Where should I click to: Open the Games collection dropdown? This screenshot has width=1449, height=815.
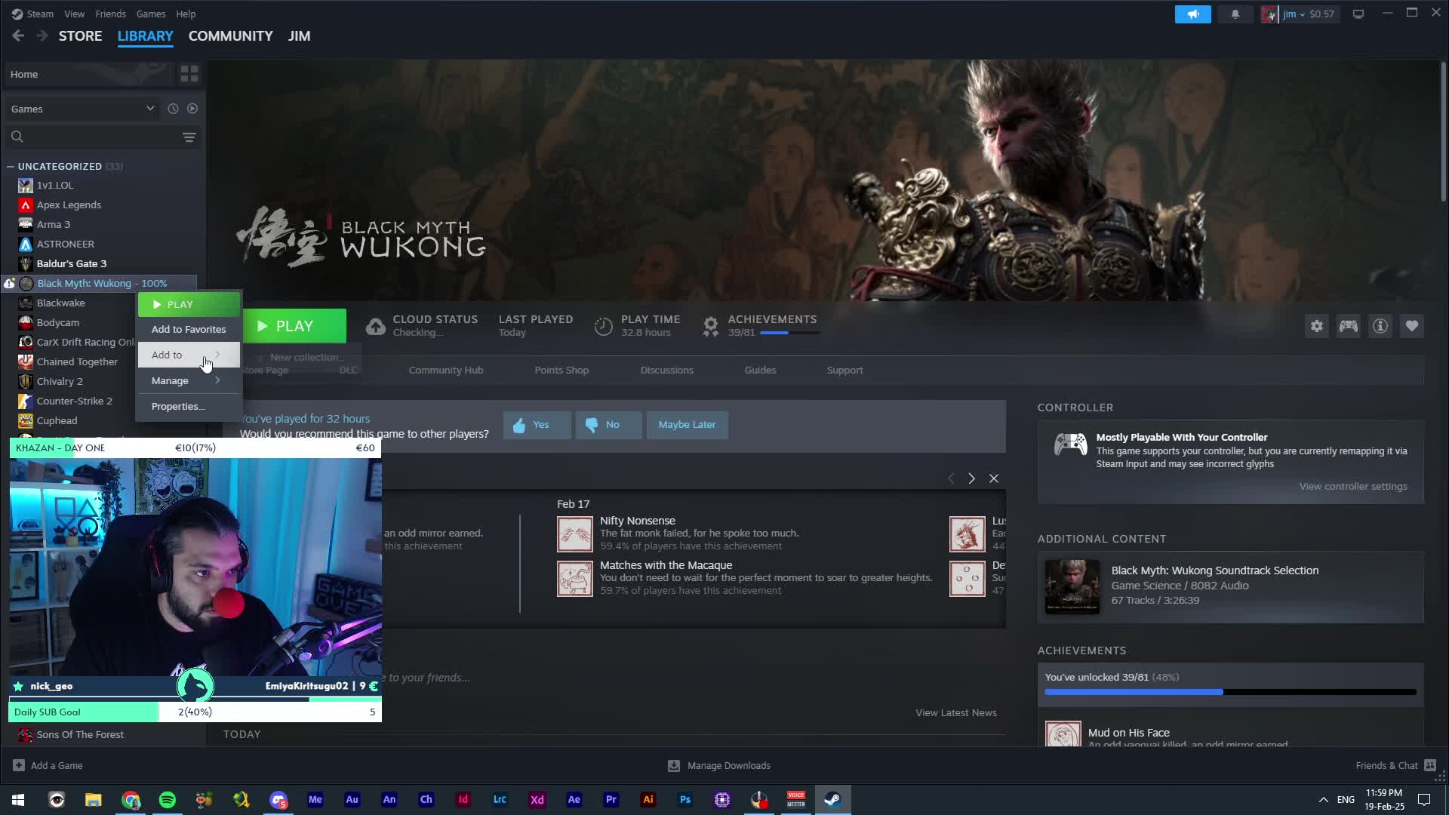click(x=82, y=109)
